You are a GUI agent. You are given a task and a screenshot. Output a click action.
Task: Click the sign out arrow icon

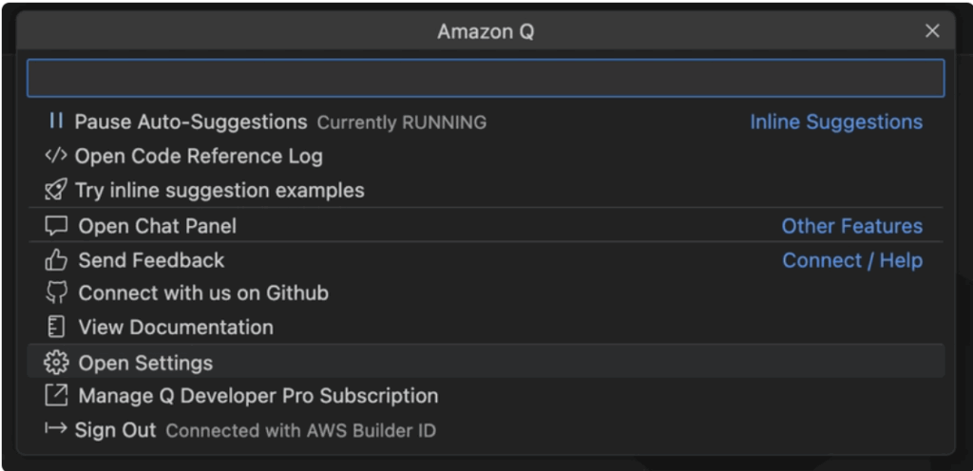[x=56, y=429]
